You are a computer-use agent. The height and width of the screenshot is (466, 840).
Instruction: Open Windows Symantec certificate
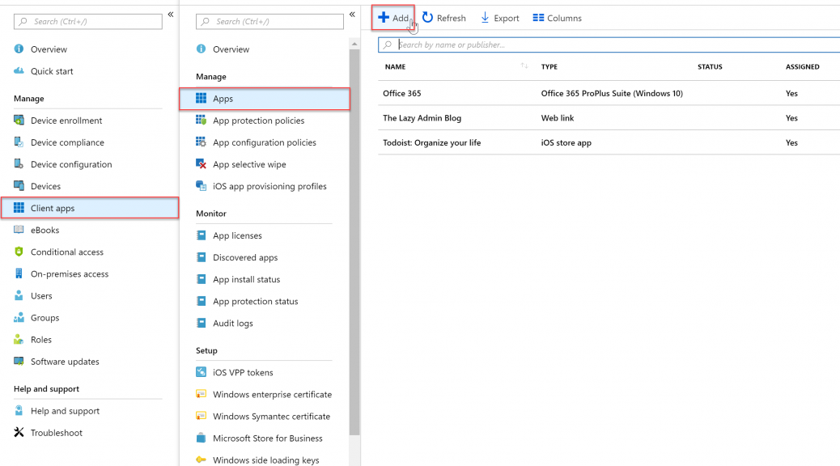[x=272, y=417]
